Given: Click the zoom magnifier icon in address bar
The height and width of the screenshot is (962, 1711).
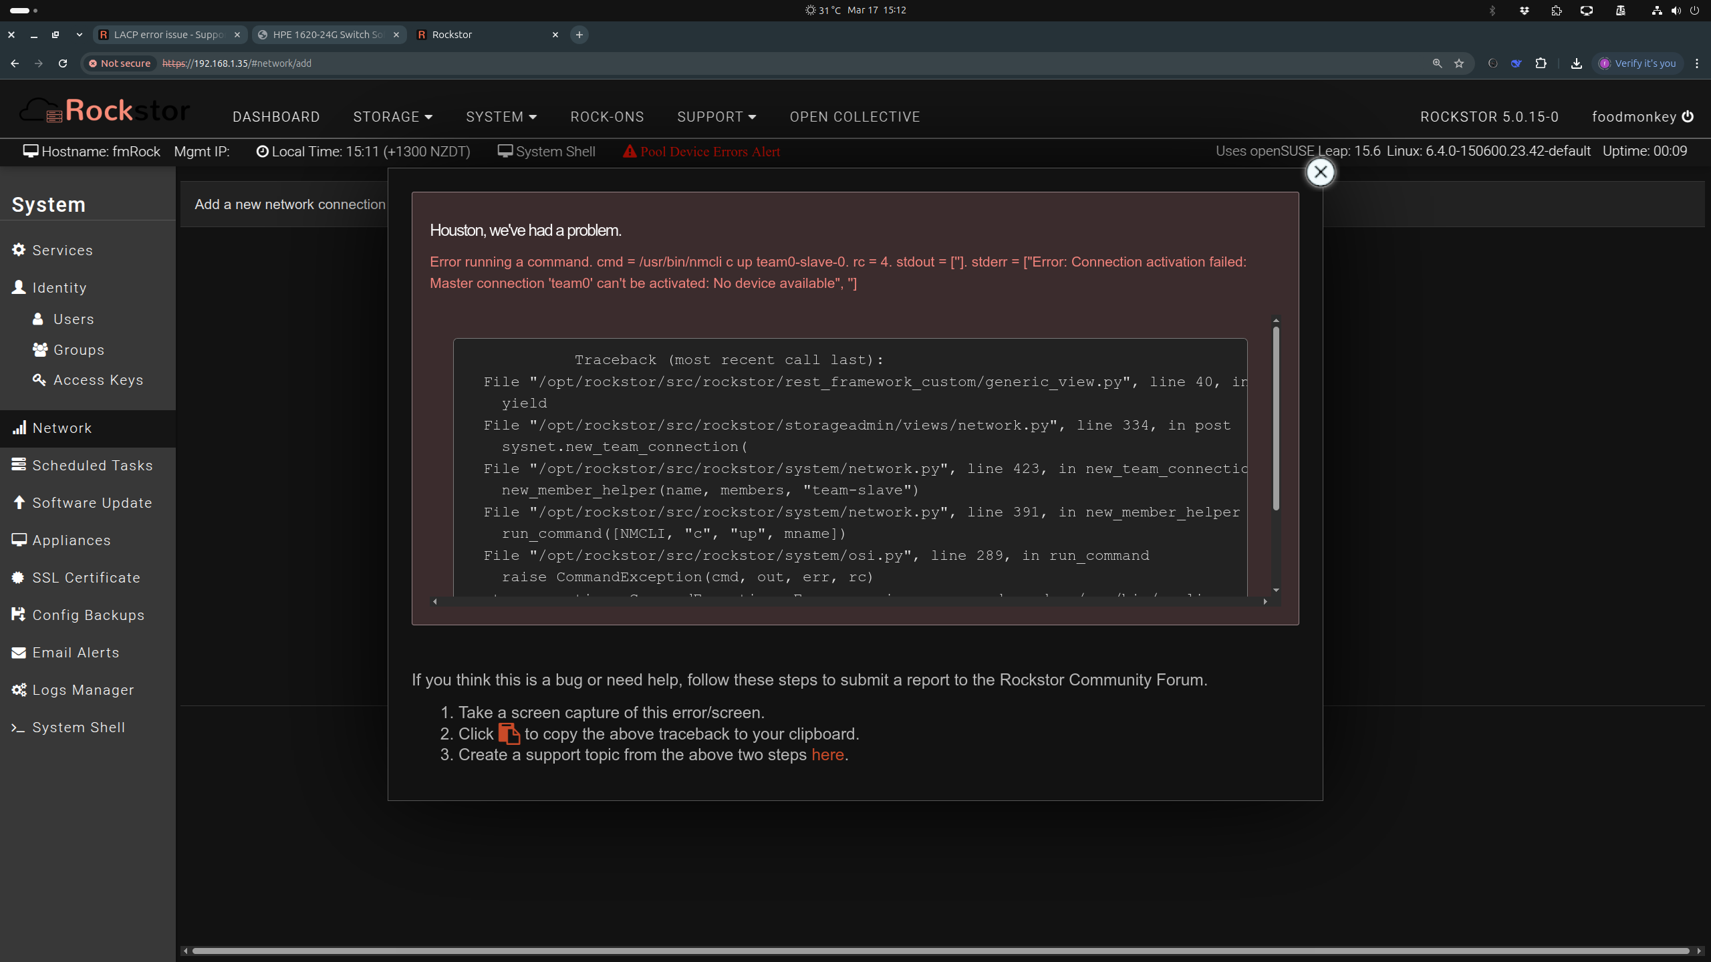Looking at the screenshot, I should pyautogui.click(x=1437, y=63).
